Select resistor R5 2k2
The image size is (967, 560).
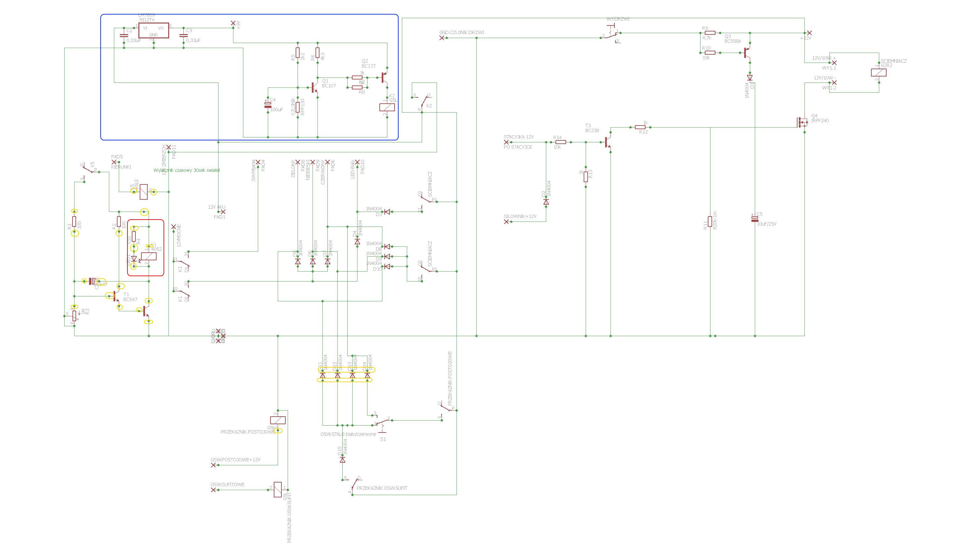click(x=298, y=53)
